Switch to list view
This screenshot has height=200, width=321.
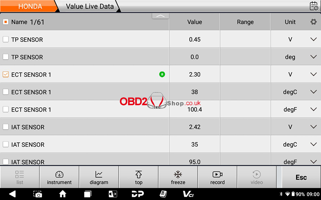20,177
